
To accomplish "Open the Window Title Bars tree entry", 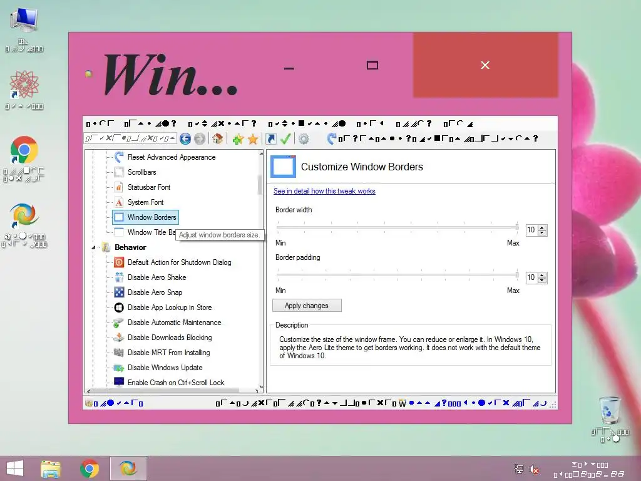I will [x=151, y=232].
